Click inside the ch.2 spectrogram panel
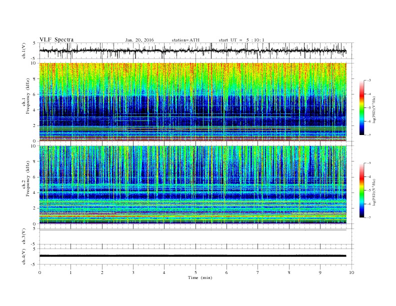 click(x=192, y=184)
